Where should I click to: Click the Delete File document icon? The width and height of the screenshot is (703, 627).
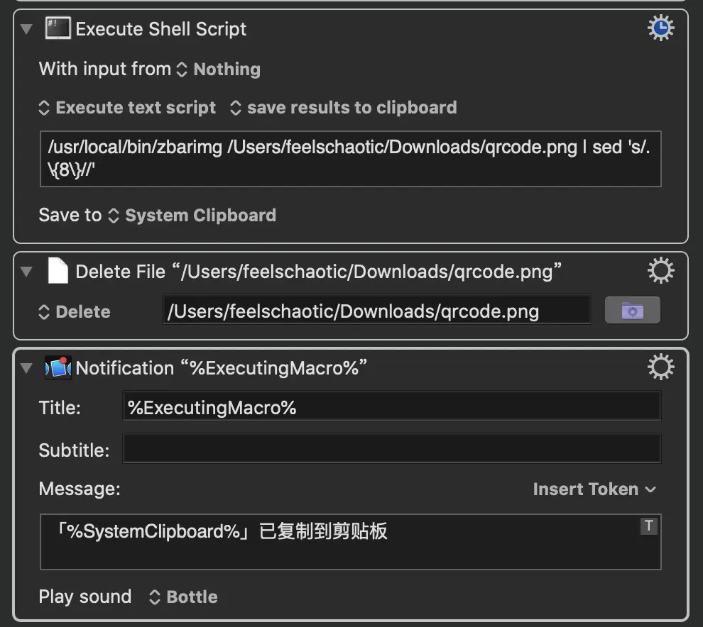coord(58,271)
